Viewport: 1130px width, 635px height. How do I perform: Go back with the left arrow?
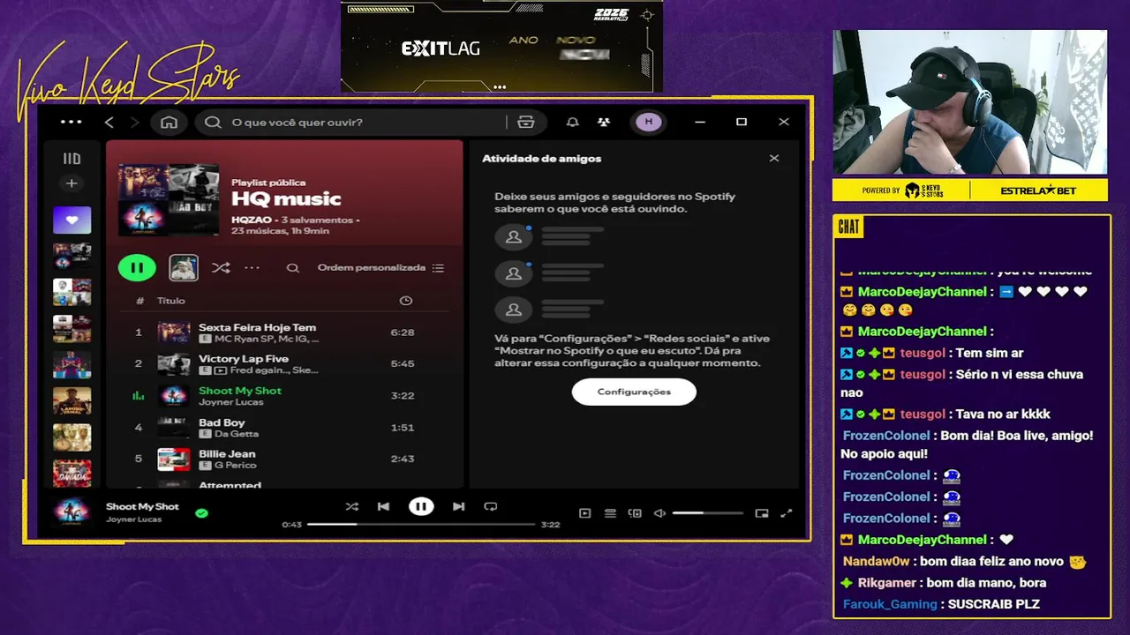point(109,122)
